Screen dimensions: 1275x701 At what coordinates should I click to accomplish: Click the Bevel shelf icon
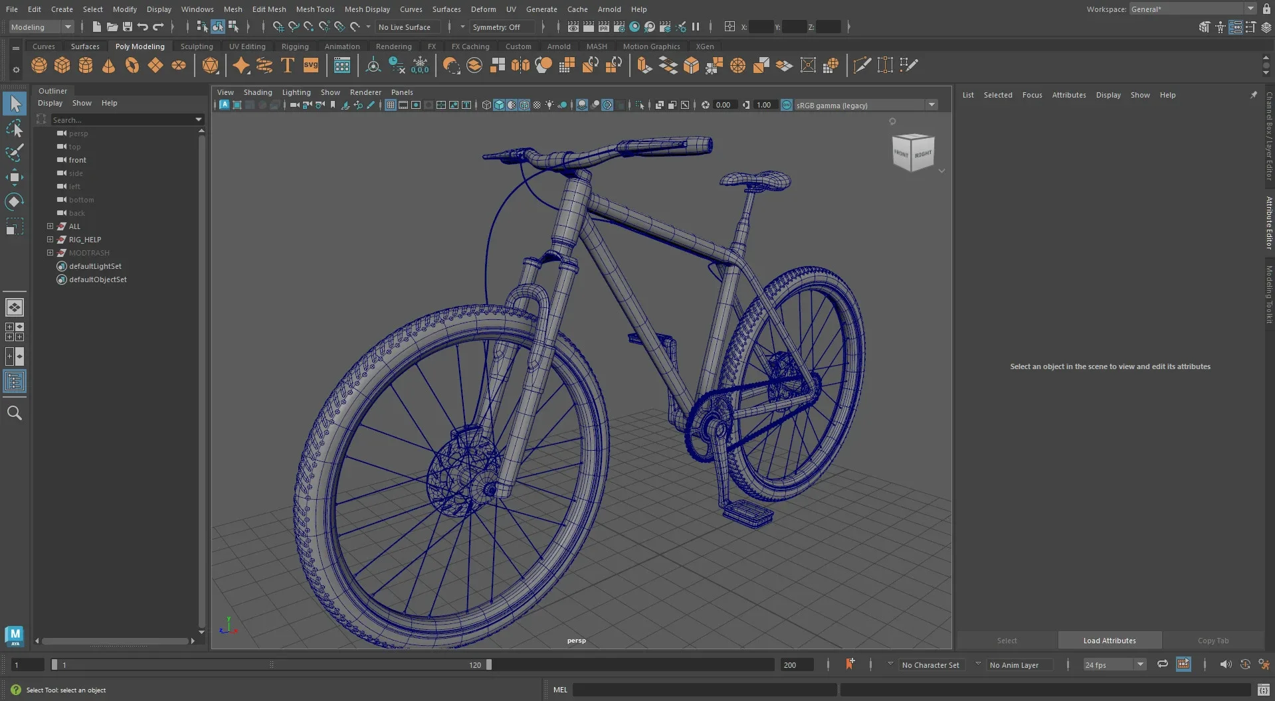(691, 65)
